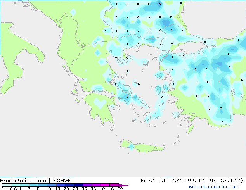Click the palest cyan 0.1–0.5 legend swatch

[7, 185]
